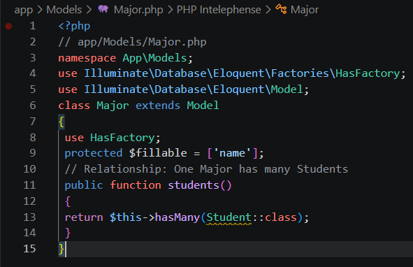
Task: Click the 'protected' keyword on line 9
Action: 94,153
